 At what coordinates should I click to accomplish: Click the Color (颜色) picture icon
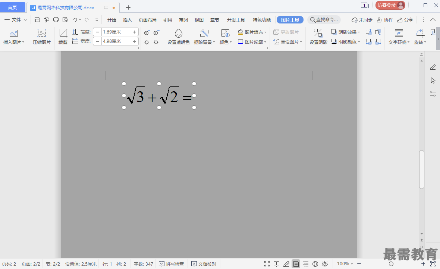[225, 34]
